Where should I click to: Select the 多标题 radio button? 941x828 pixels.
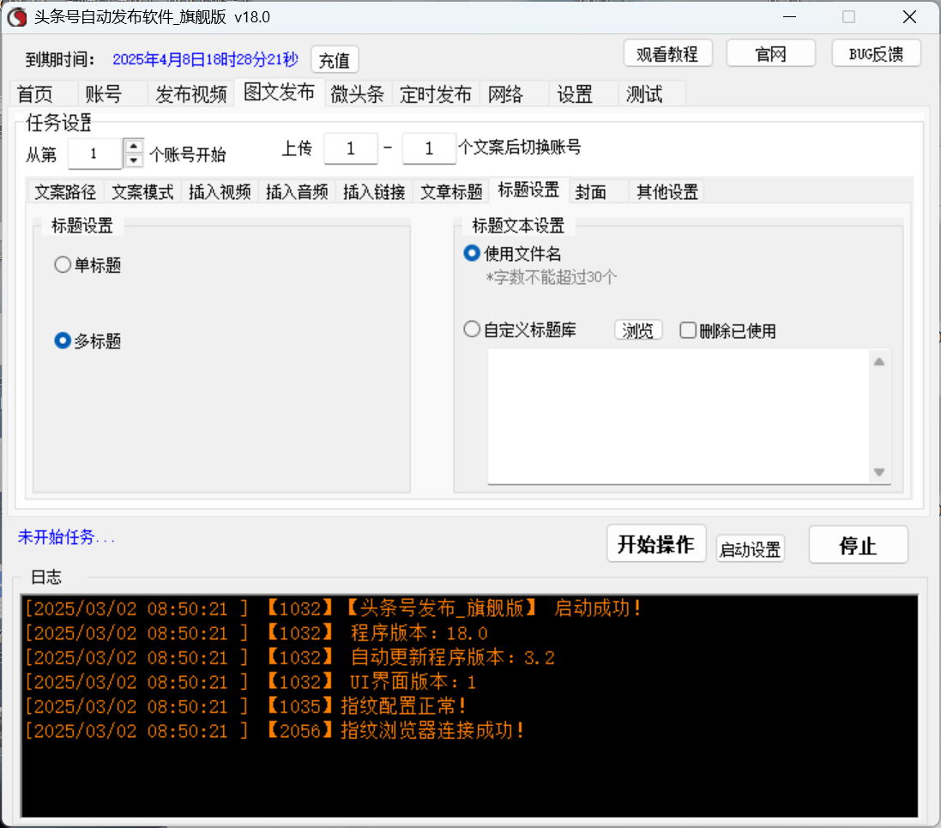tap(88, 341)
